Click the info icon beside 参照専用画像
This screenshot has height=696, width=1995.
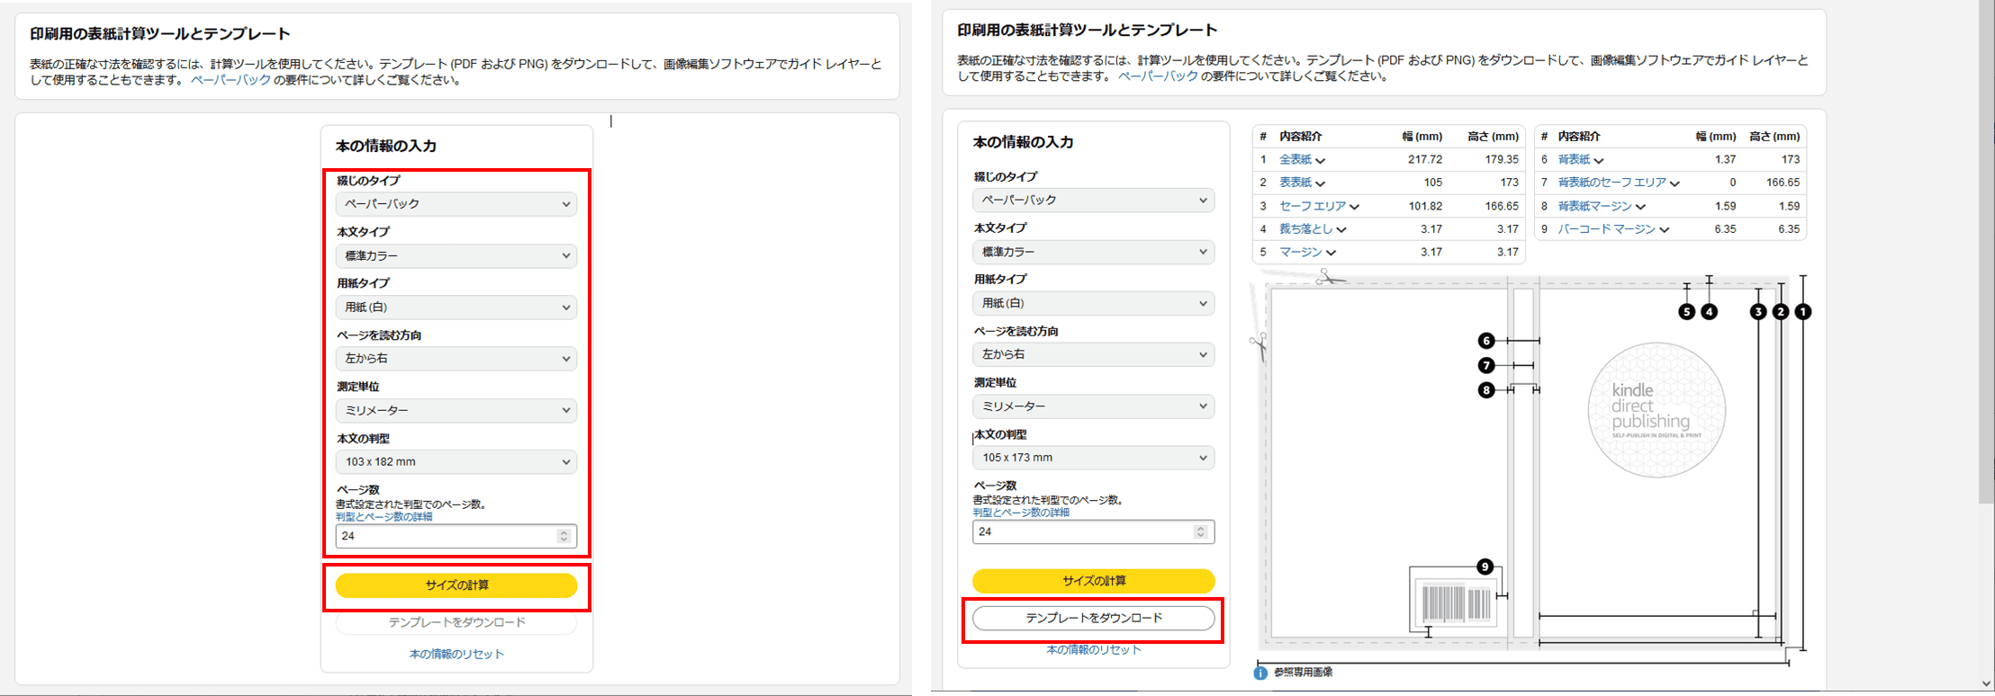tap(1260, 673)
